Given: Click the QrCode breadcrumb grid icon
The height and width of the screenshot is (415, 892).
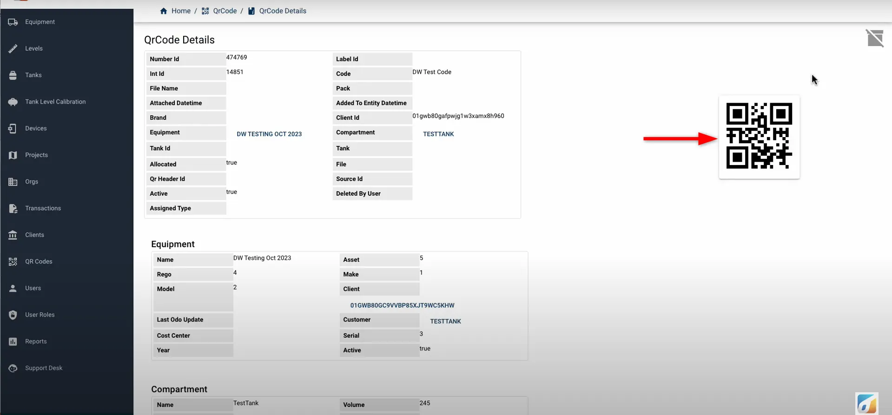Looking at the screenshot, I should tap(205, 11).
